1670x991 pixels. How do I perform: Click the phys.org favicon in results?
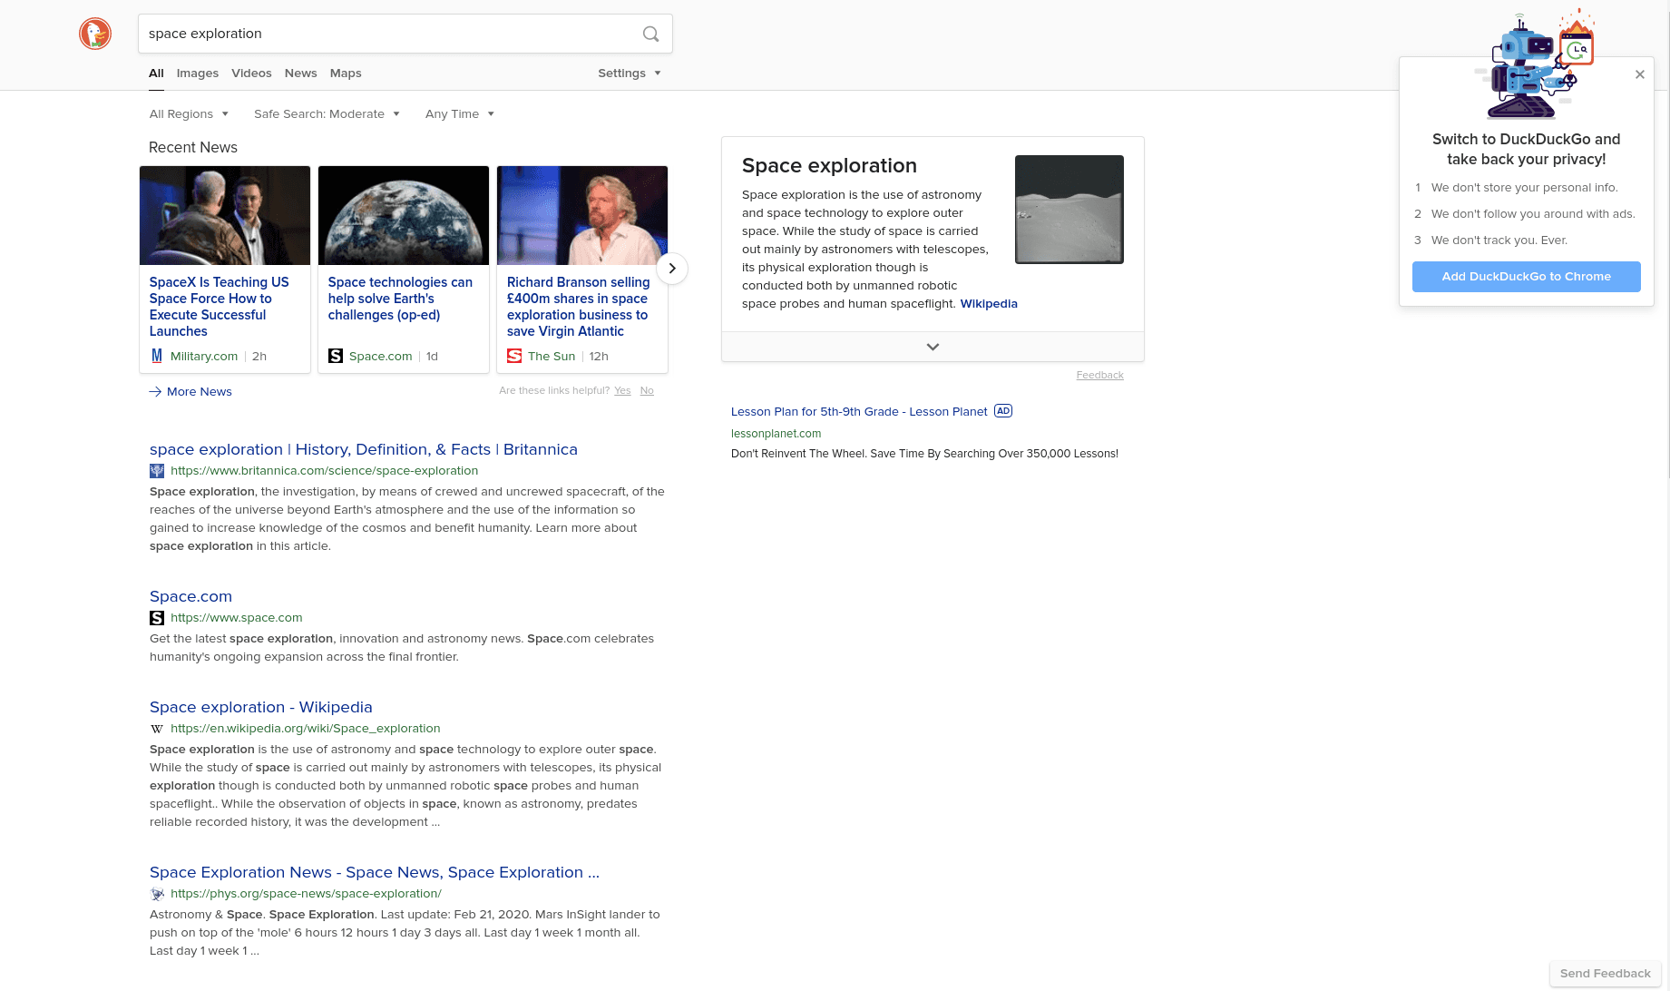click(x=157, y=894)
